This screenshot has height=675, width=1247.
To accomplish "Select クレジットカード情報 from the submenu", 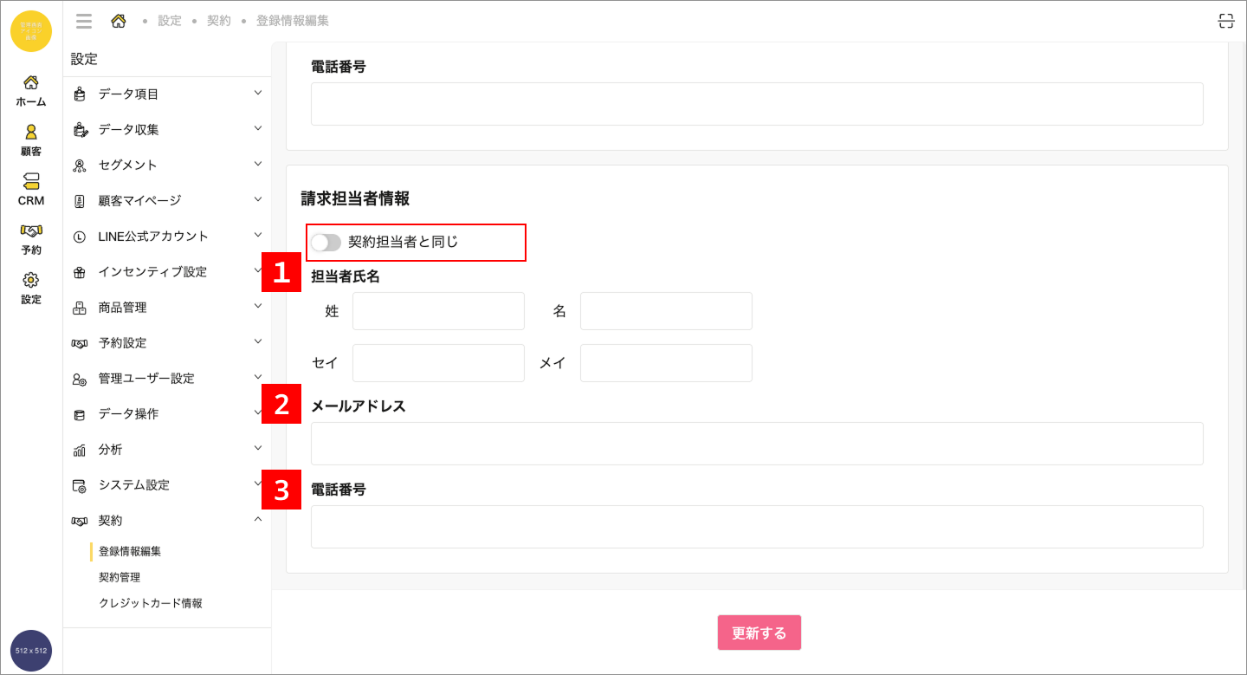I will (152, 602).
